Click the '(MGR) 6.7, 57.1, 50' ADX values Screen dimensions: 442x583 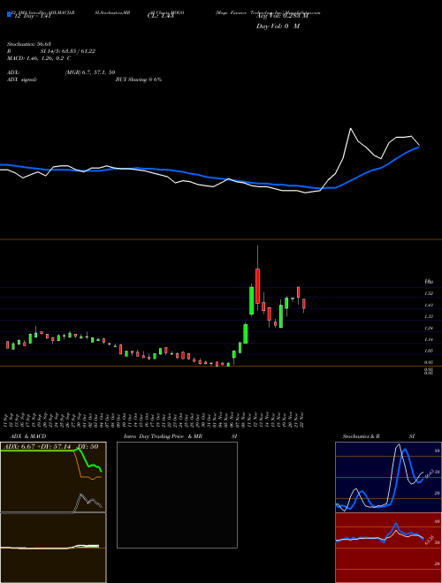tap(90, 72)
